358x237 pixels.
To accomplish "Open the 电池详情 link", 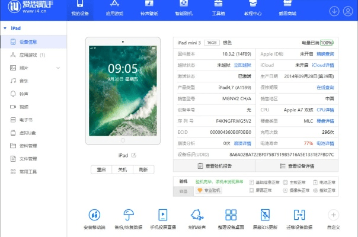I will click(x=325, y=143).
